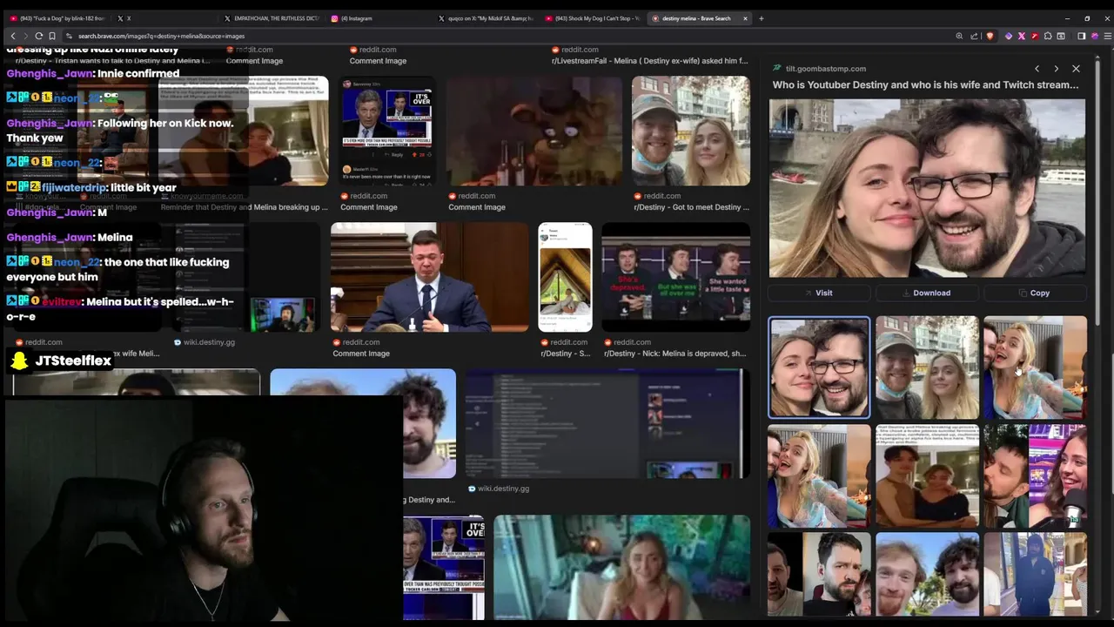1114x627 pixels.
Task: Click chat message 'Following her on Kick now'
Action: (x=120, y=131)
